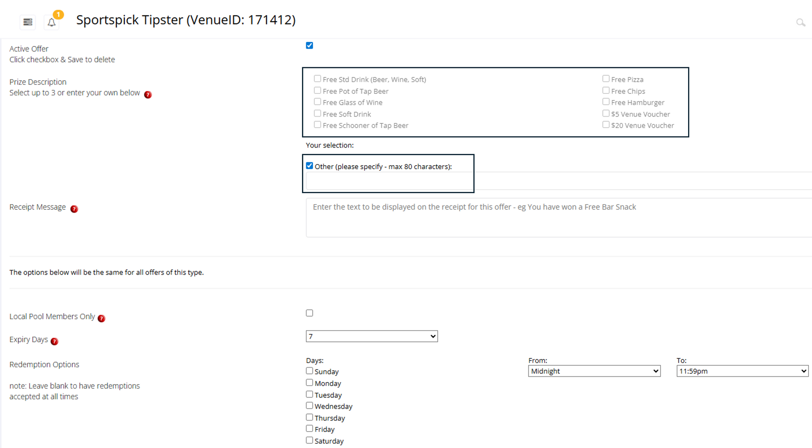The height and width of the screenshot is (448, 812).
Task: Tick the Free Pizza prize option
Action: pos(606,79)
